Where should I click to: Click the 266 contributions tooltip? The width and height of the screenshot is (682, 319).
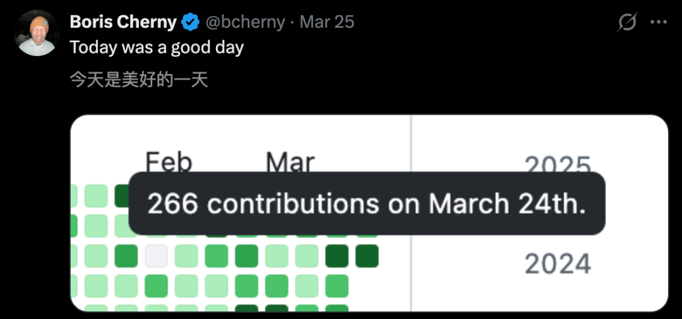pyautogui.click(x=366, y=204)
